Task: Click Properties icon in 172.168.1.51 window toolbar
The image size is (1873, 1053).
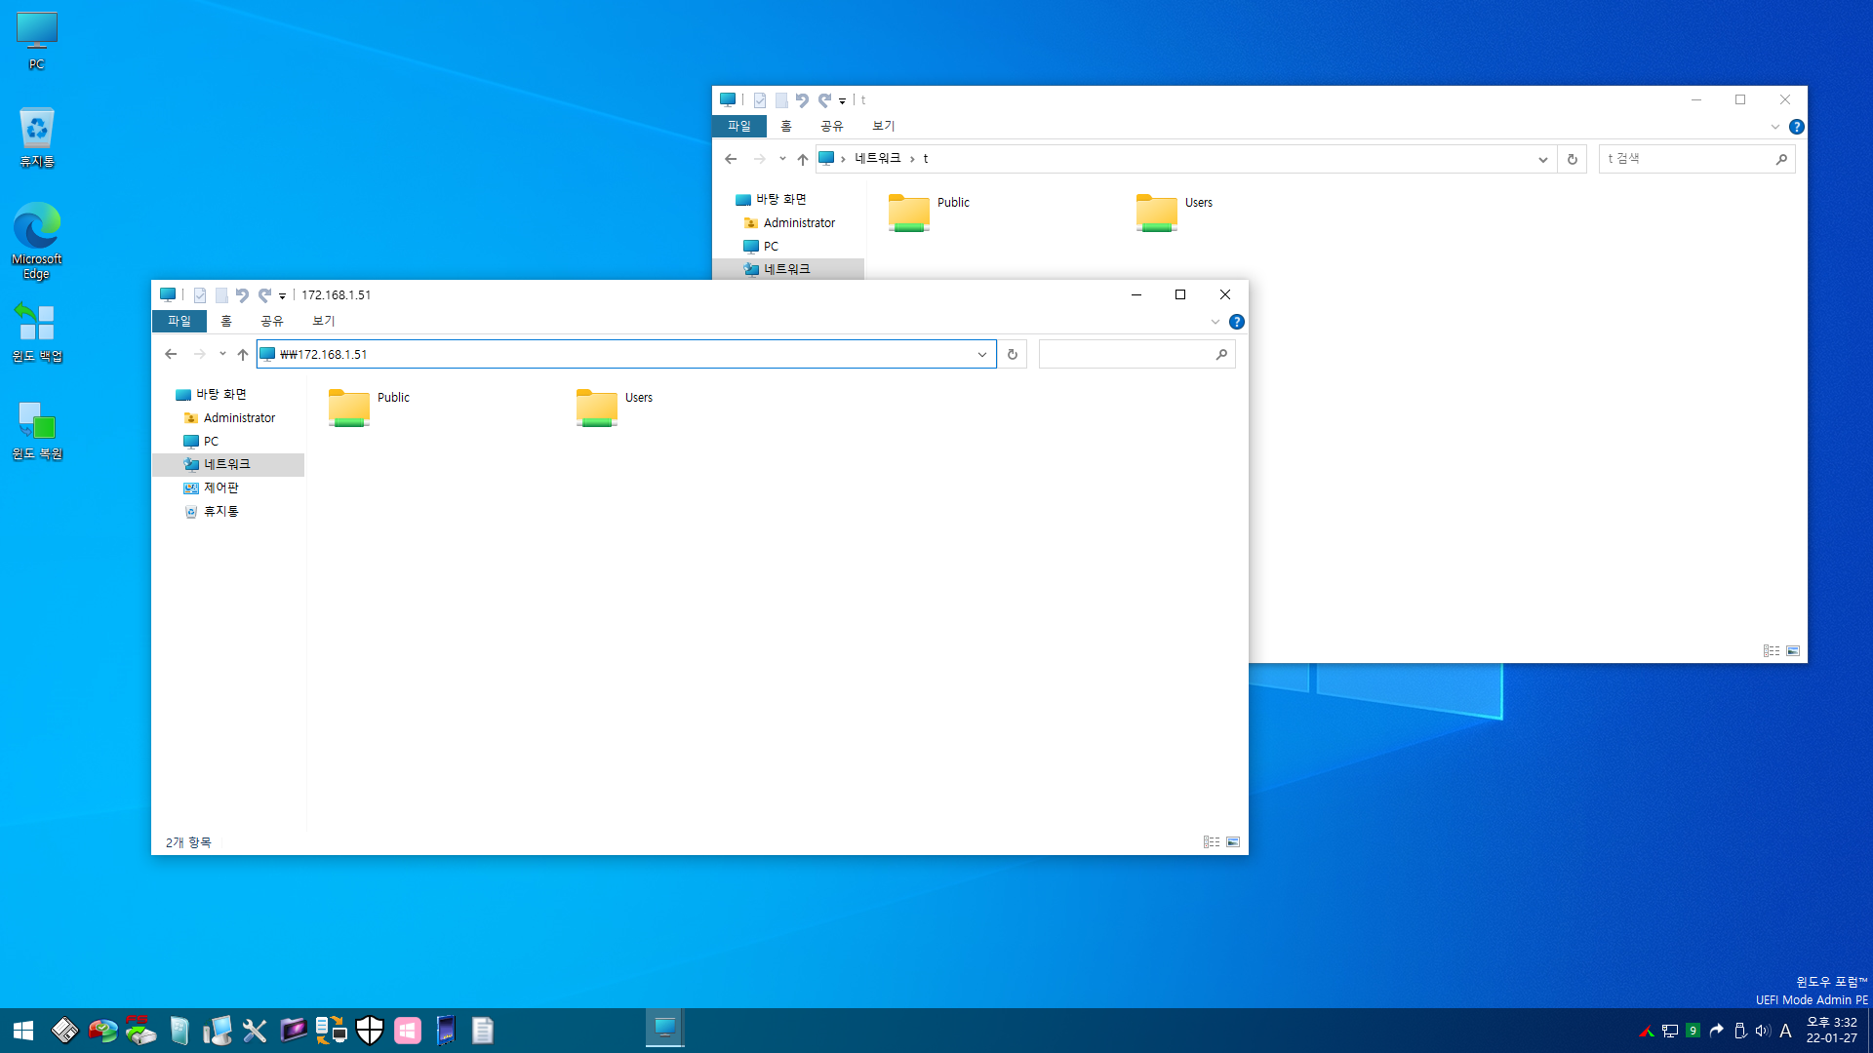Action: click(x=200, y=295)
